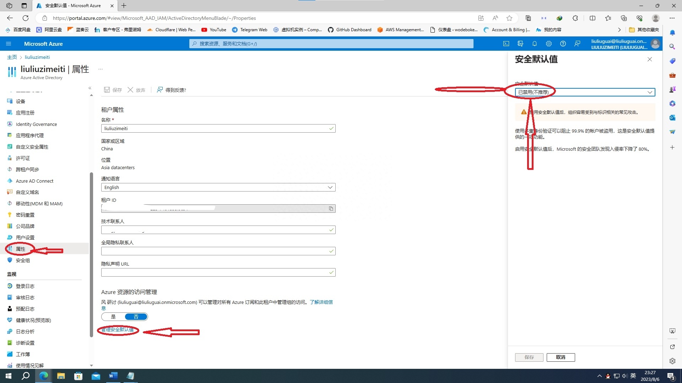Open 密码重置 menu item
Viewport: 682px width, 383px height.
coord(25,215)
